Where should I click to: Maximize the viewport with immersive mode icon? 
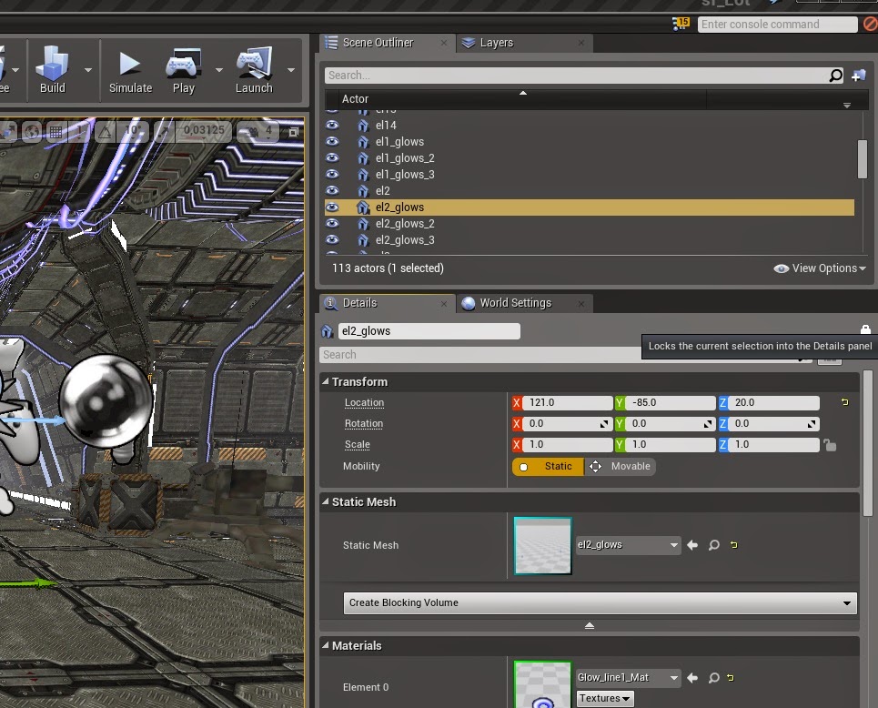pyautogui.click(x=293, y=131)
